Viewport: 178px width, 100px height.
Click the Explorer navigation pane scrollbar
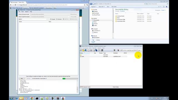[113, 24]
